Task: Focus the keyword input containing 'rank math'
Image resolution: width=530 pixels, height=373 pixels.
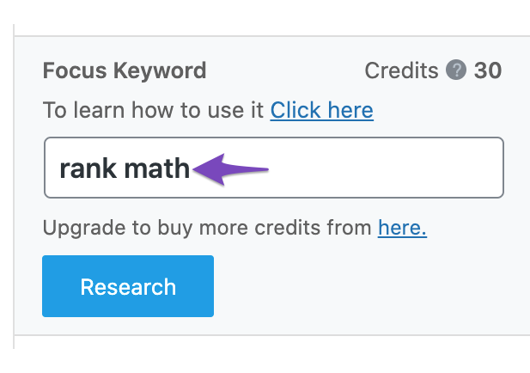Action: click(274, 168)
